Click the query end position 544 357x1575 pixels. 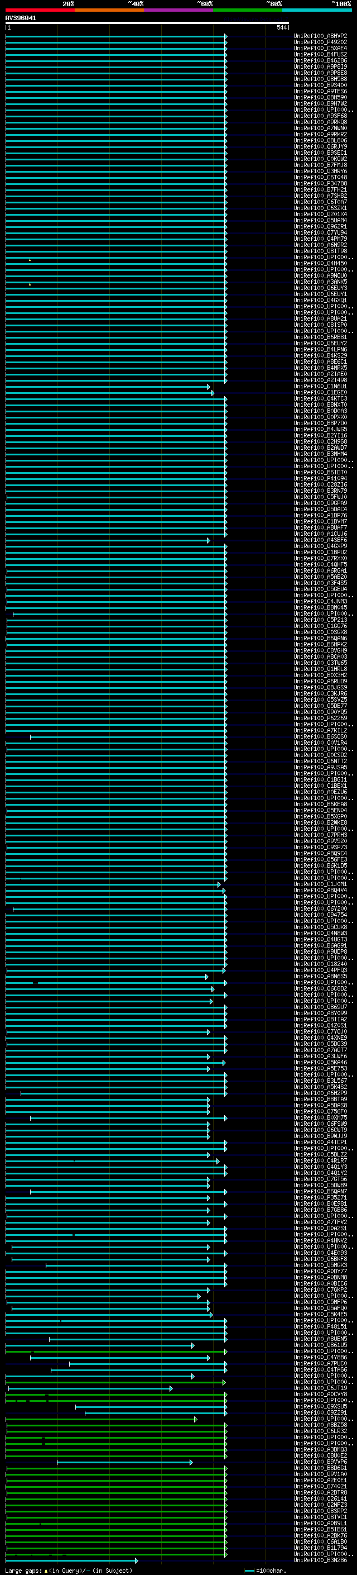coord(281,27)
